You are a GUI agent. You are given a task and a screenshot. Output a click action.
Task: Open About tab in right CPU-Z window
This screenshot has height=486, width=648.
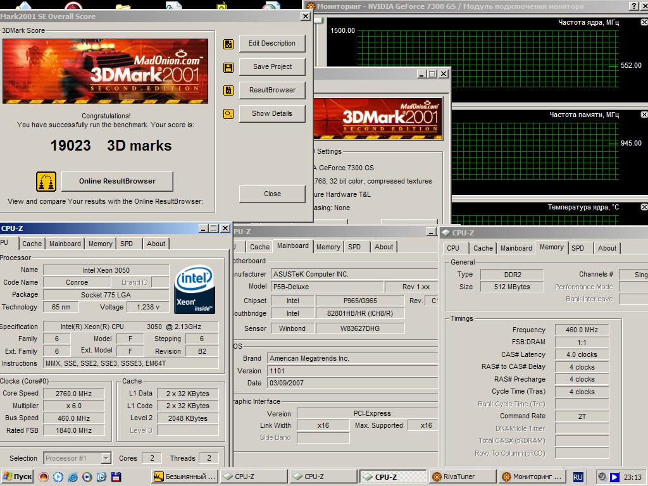(607, 248)
